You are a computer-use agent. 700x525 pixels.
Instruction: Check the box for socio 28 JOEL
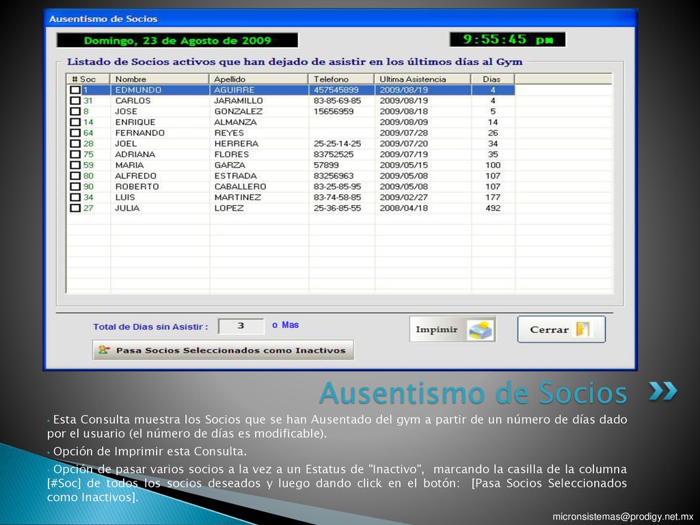pyautogui.click(x=75, y=144)
